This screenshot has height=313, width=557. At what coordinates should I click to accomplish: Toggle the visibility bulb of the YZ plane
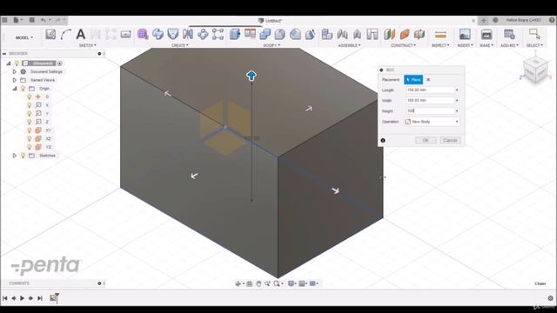tap(30, 147)
